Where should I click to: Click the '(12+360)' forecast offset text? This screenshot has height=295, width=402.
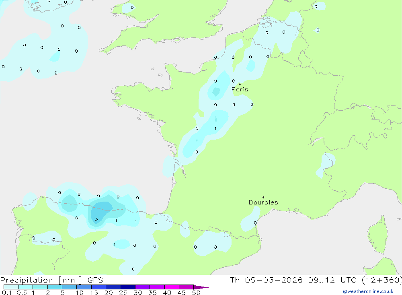382,280
